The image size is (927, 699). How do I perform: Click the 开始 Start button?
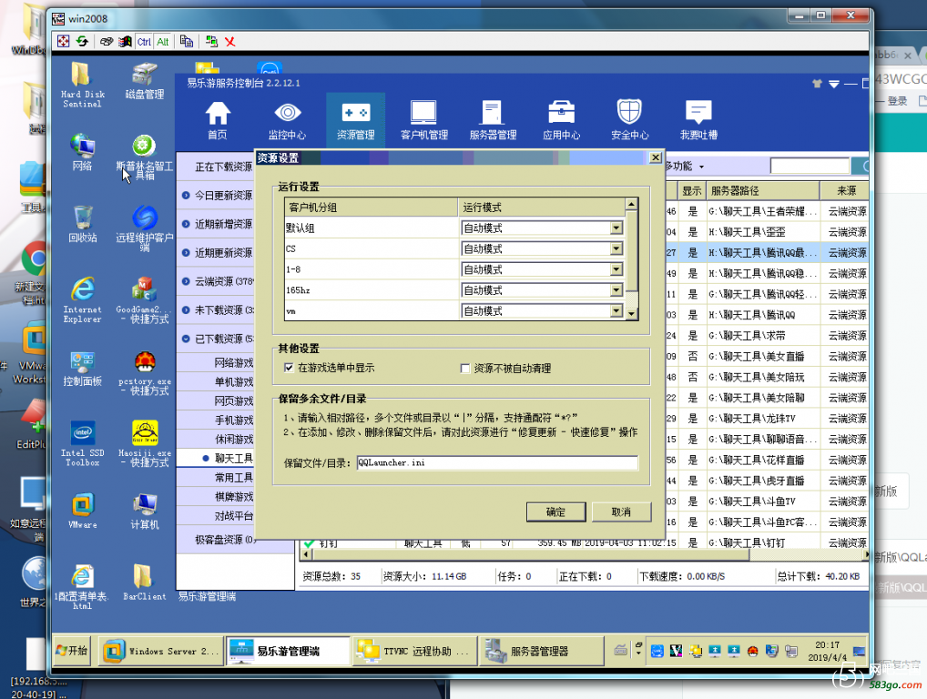pos(72,651)
